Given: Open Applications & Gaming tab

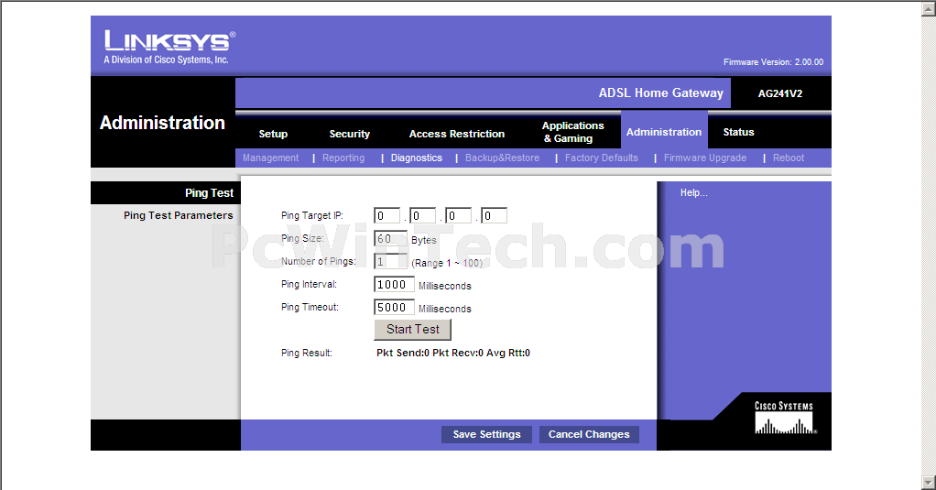Looking at the screenshot, I should tap(572, 132).
